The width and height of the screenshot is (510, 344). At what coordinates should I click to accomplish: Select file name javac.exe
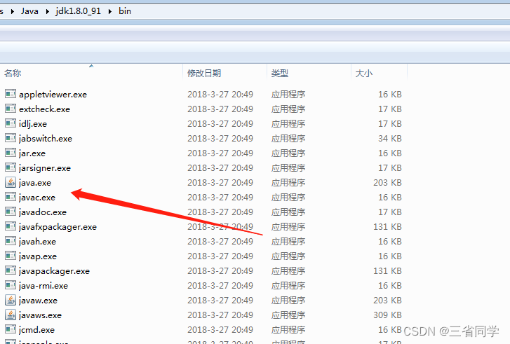click(x=37, y=198)
